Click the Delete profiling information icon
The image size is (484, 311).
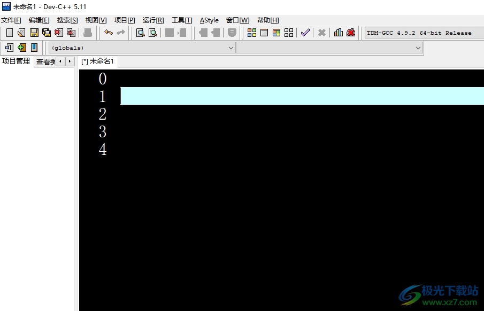[351, 33]
